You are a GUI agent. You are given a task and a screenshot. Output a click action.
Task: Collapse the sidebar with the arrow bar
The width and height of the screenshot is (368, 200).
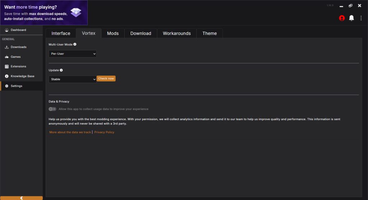pyautogui.click(x=21, y=198)
